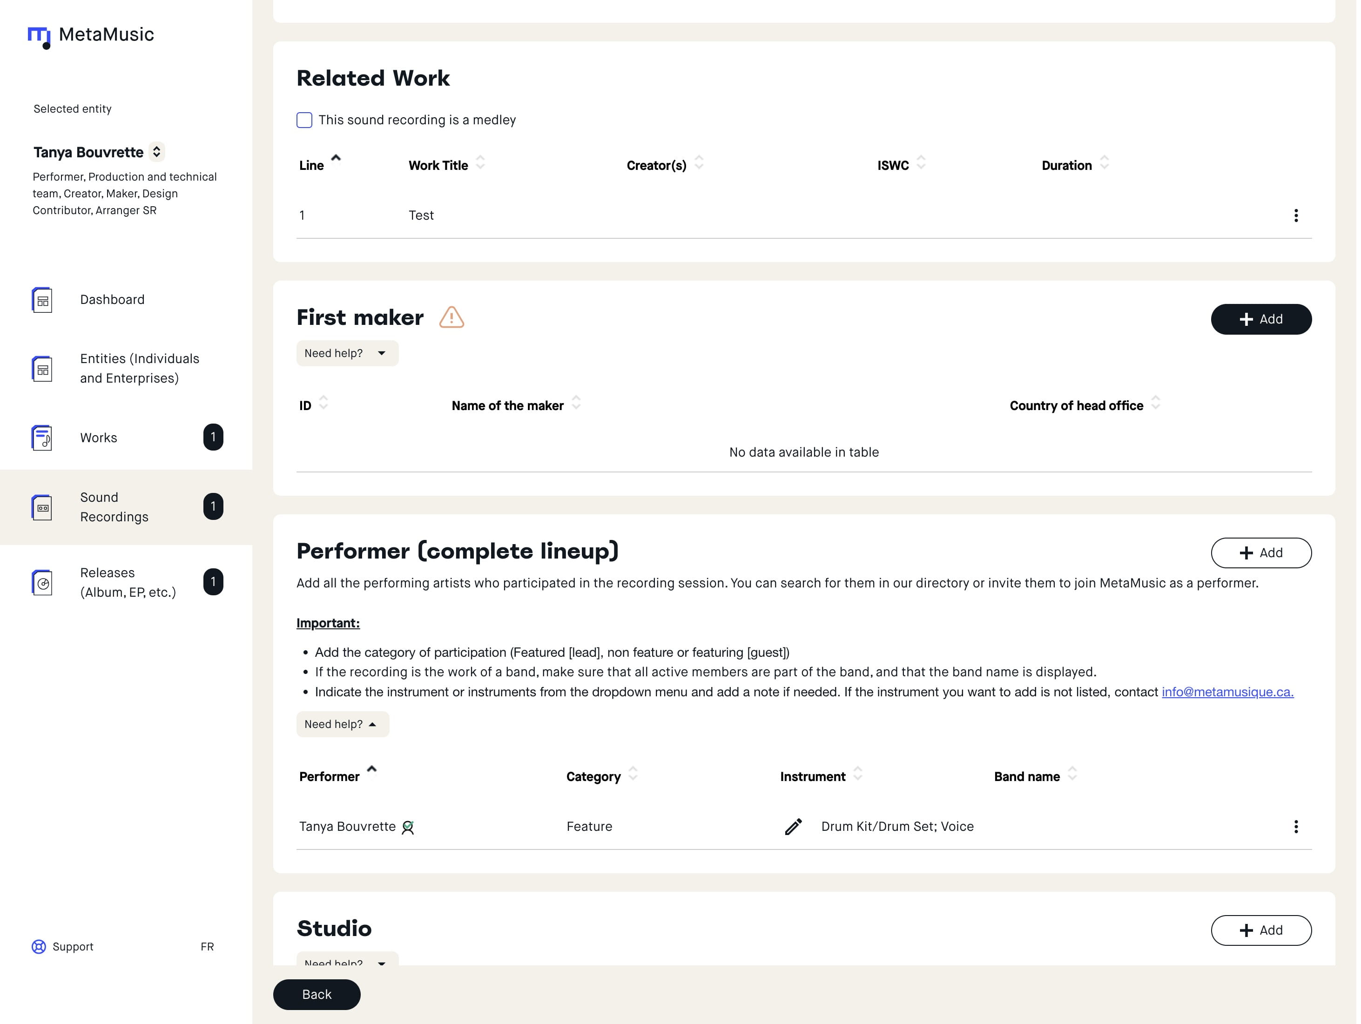1361x1024 pixels.
Task: Open Works in sidebar menu
Action: 99,438
